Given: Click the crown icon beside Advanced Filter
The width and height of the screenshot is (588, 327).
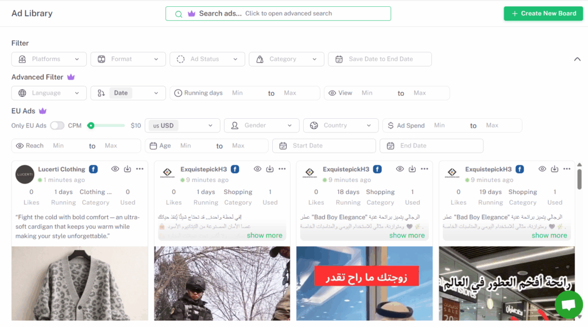Looking at the screenshot, I should (x=71, y=77).
